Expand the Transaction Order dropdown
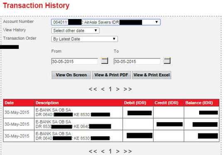The height and width of the screenshot is (155, 224). (85, 39)
